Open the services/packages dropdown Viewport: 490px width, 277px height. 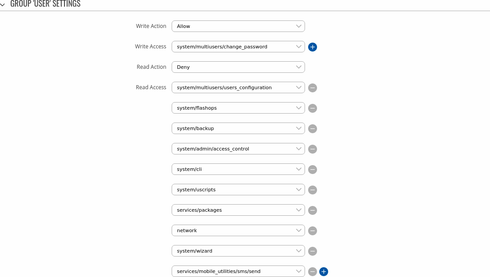tap(238, 210)
